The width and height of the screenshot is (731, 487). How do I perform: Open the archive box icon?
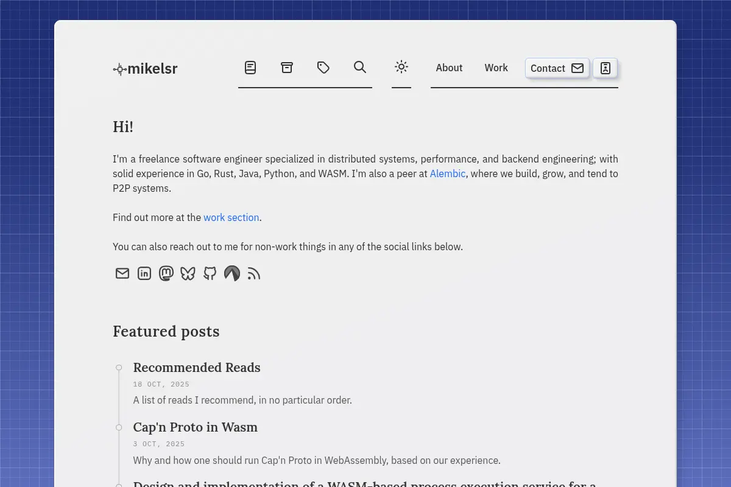click(x=287, y=68)
